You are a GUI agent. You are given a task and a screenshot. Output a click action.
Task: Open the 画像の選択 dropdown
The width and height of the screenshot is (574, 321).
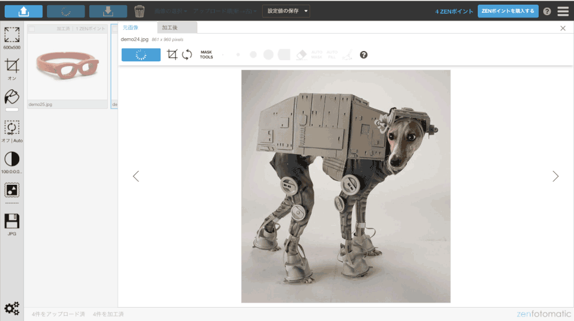point(170,12)
